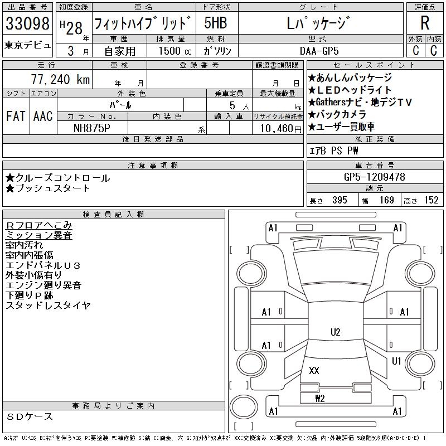Click the header "後日発送部品"

[x=153, y=139]
